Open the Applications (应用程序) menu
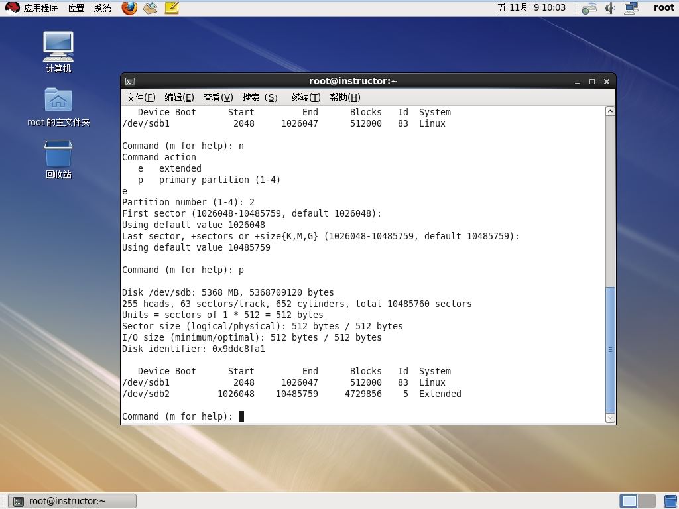679x509 pixels. click(40, 8)
